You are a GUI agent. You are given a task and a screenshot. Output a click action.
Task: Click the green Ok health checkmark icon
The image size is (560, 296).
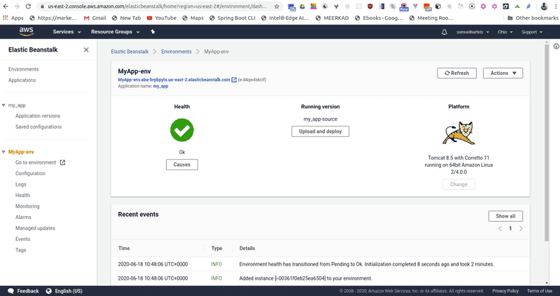coord(182,130)
